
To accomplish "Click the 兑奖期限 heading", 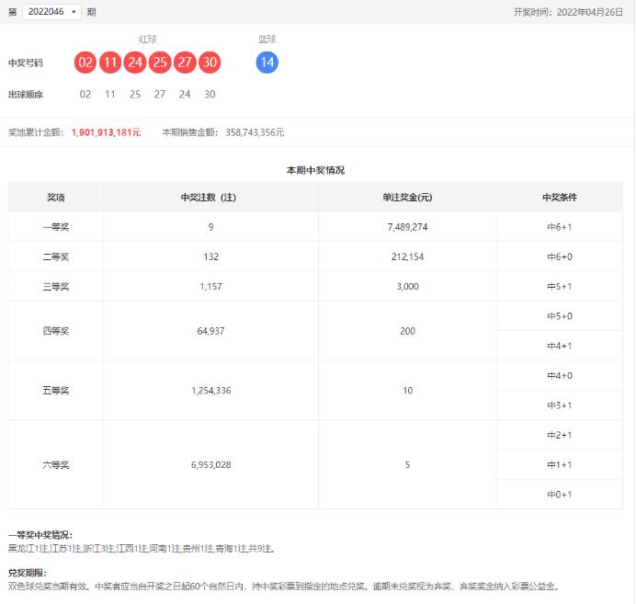I will [x=28, y=573].
